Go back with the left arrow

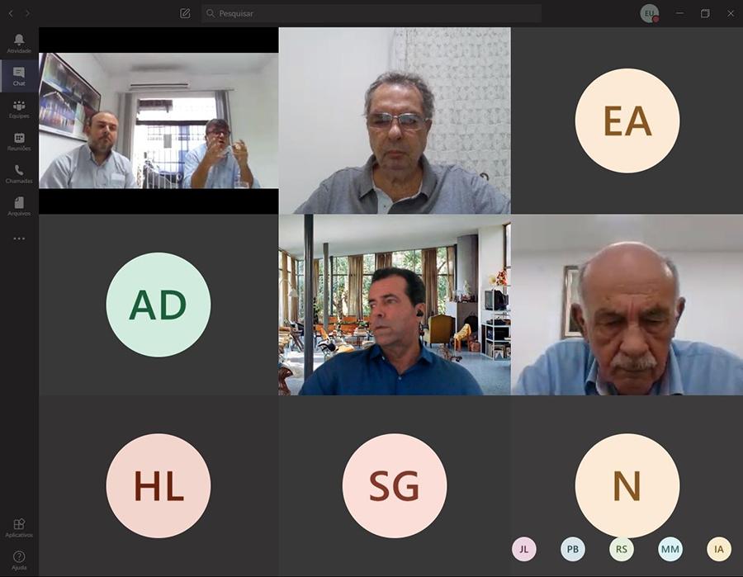point(11,14)
